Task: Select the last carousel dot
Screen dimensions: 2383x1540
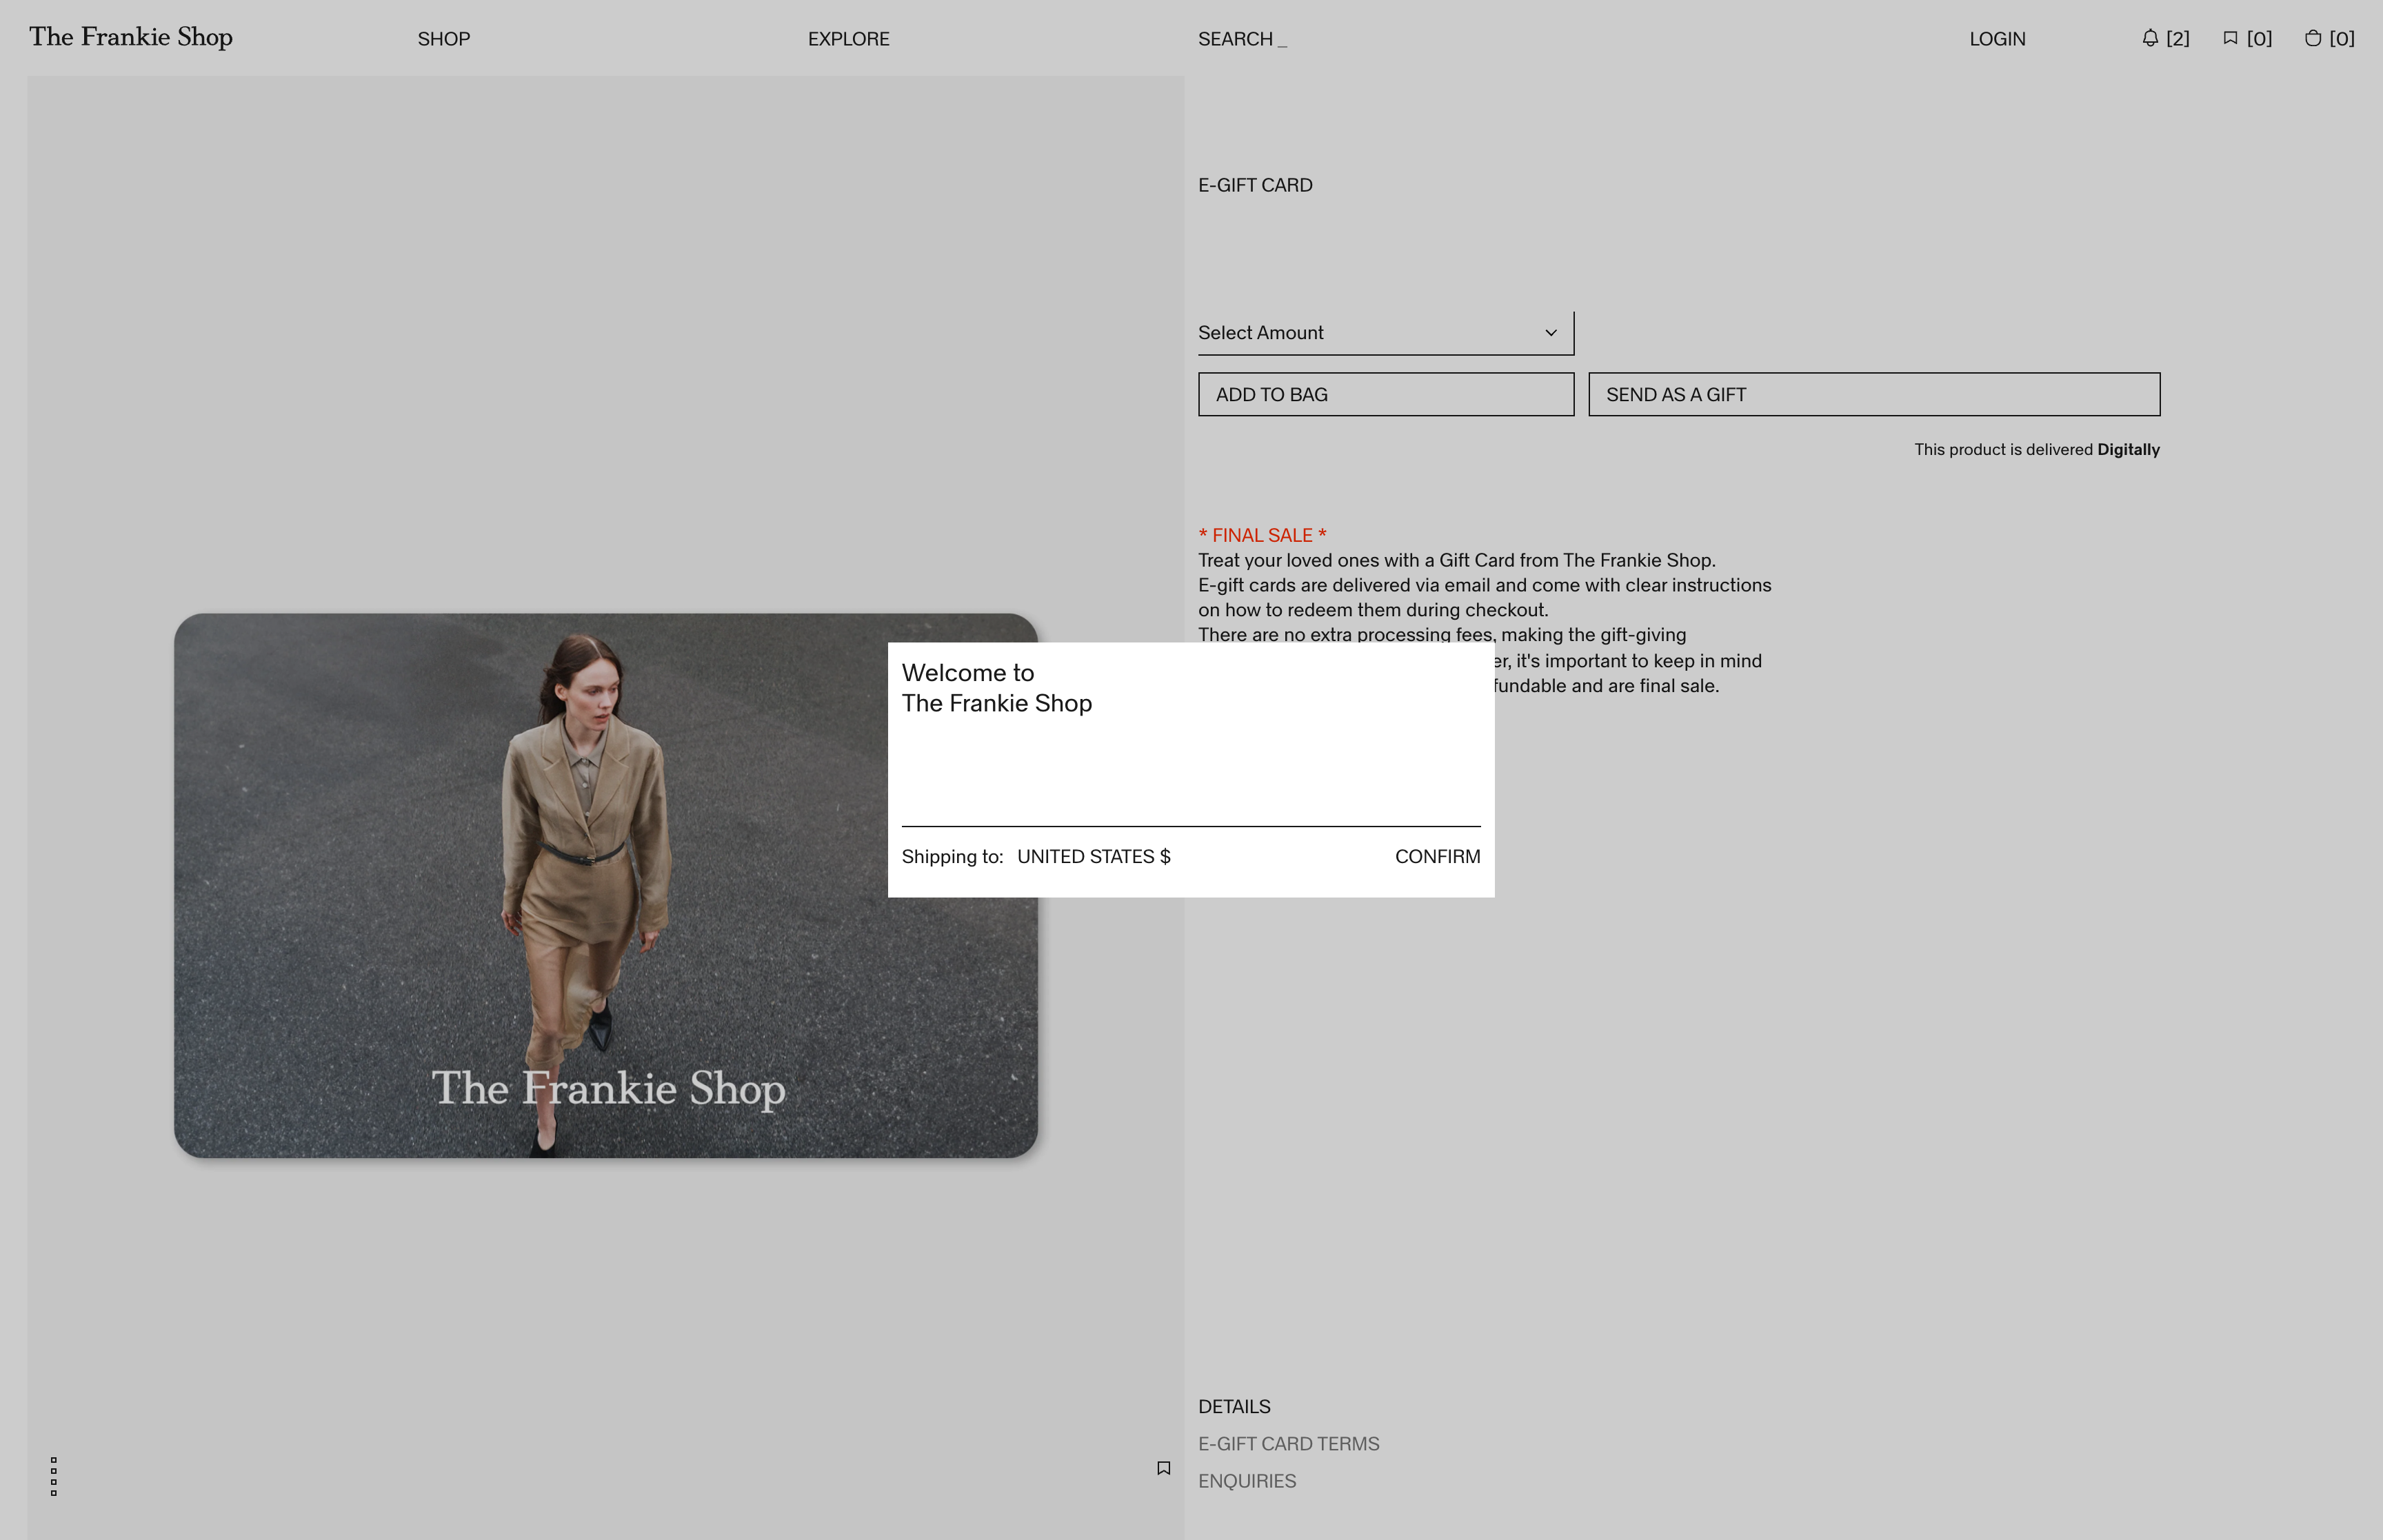Action: (54, 1494)
